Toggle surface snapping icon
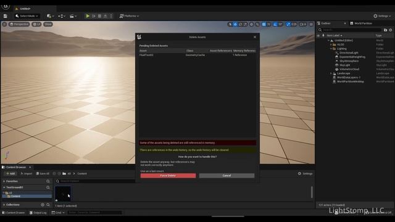Viewport: 395px width, 222px height. [257, 25]
